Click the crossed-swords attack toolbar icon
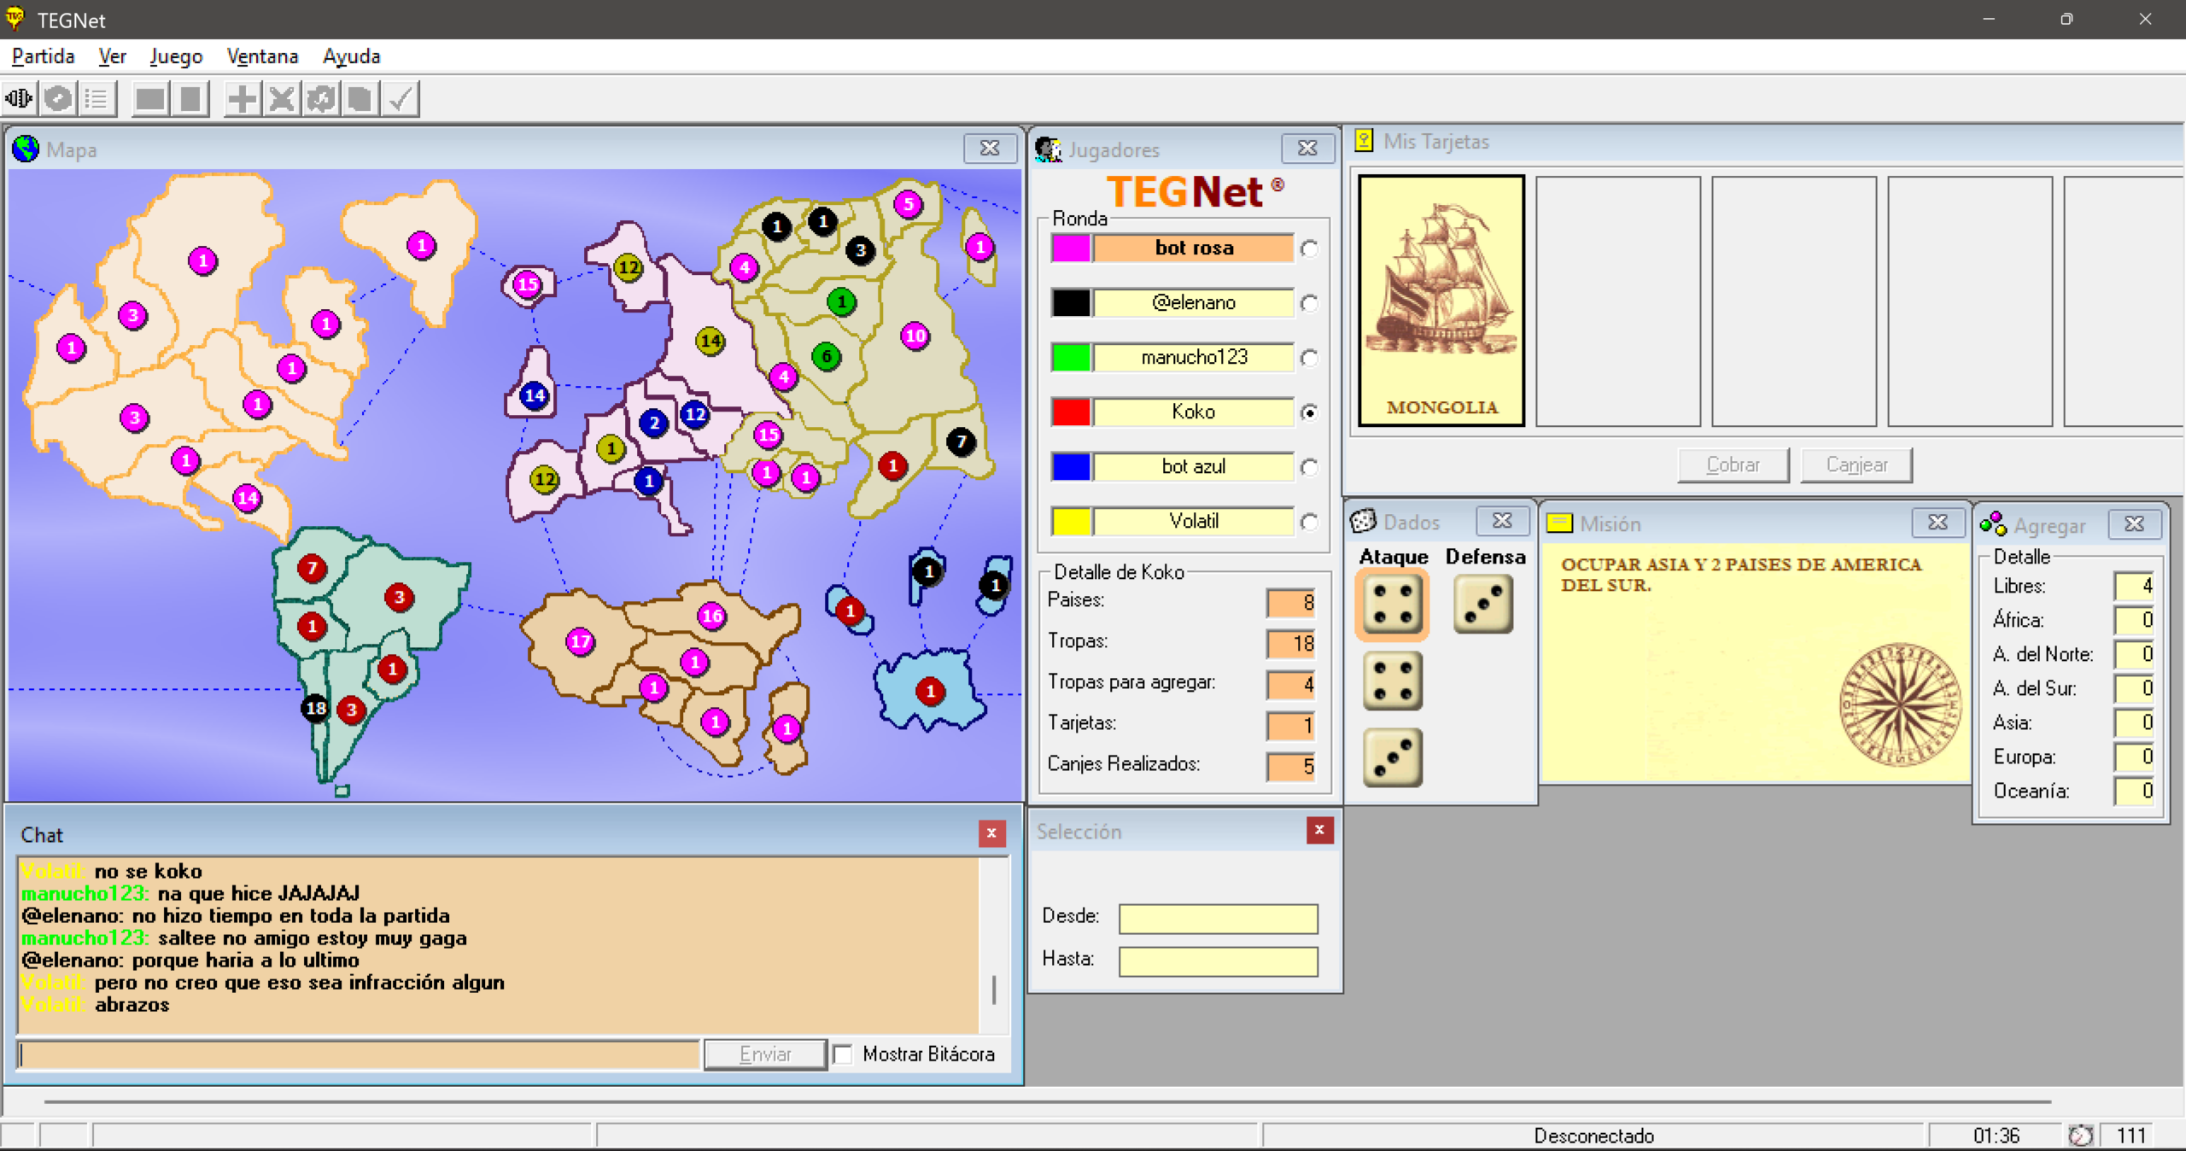2186x1151 pixels. [281, 99]
